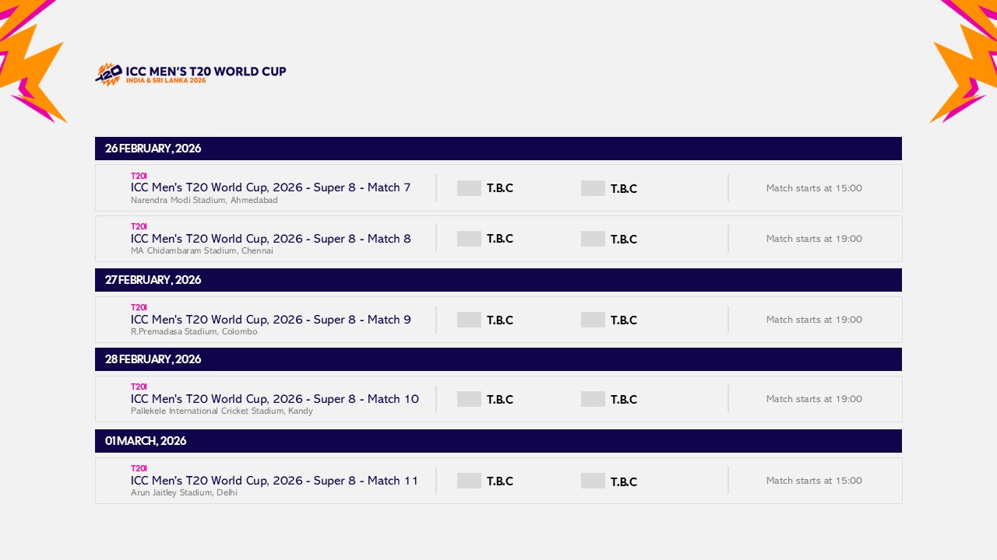Select the first team placeholder icon for Match 10
The height and width of the screenshot is (560, 997).
click(468, 399)
